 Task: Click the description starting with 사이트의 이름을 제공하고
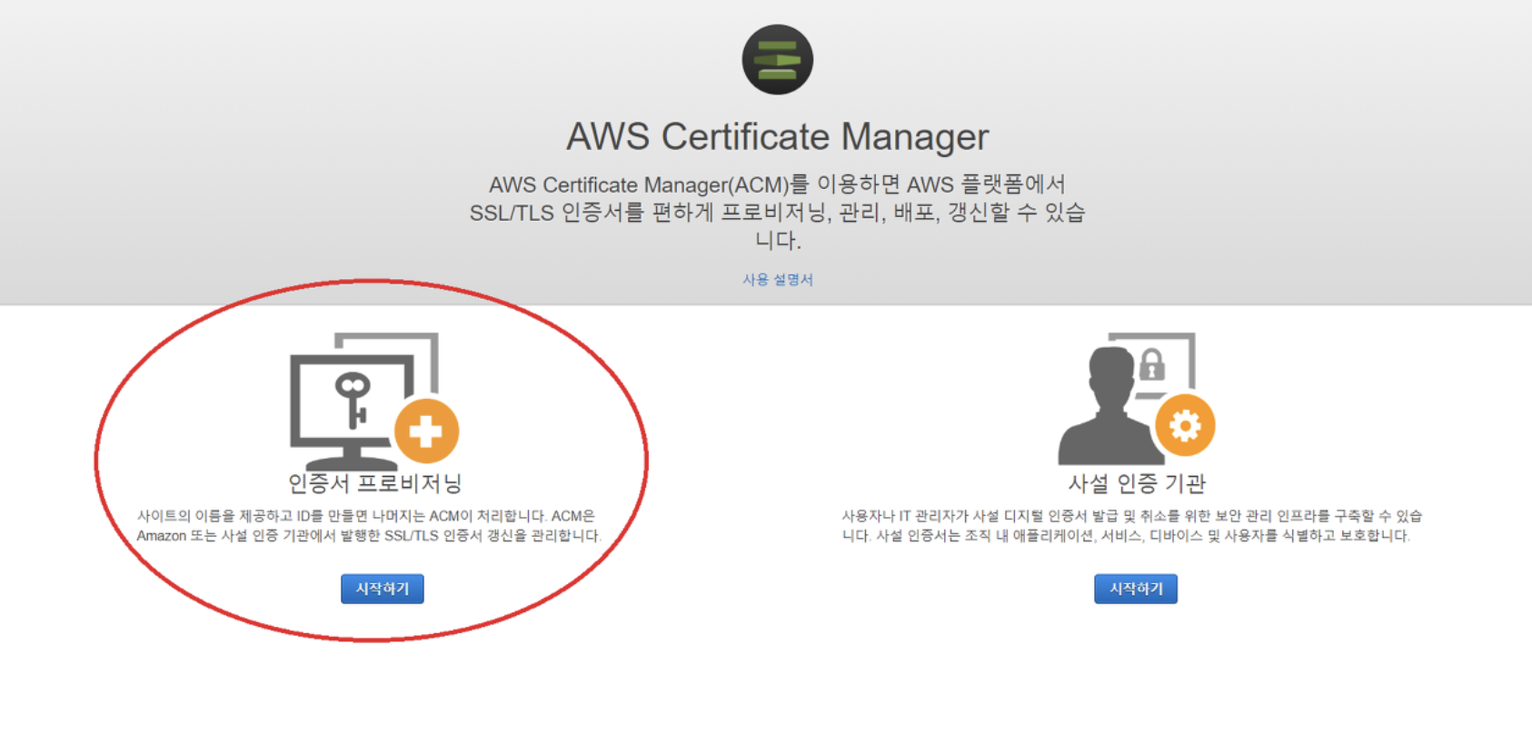(x=369, y=526)
